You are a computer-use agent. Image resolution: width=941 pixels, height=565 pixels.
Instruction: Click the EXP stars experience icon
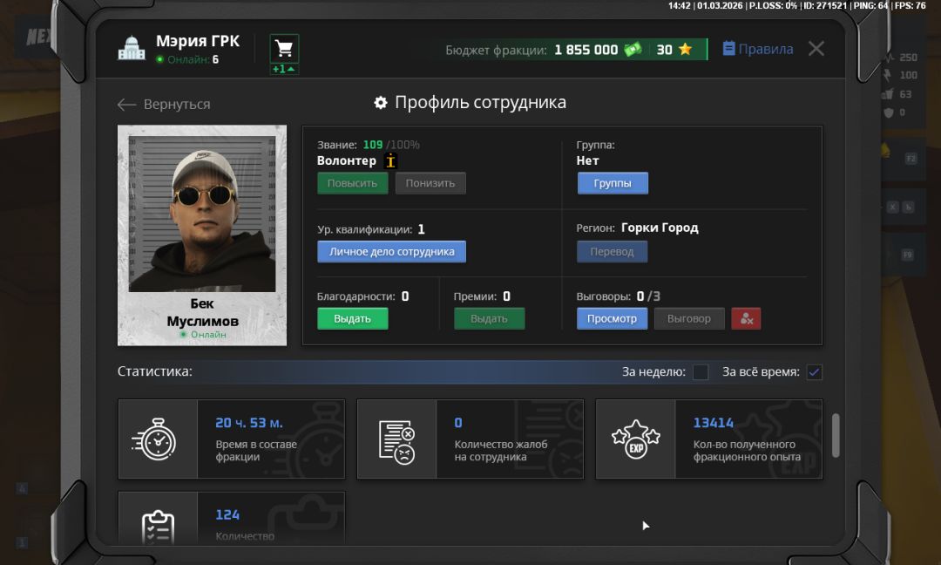click(x=635, y=439)
